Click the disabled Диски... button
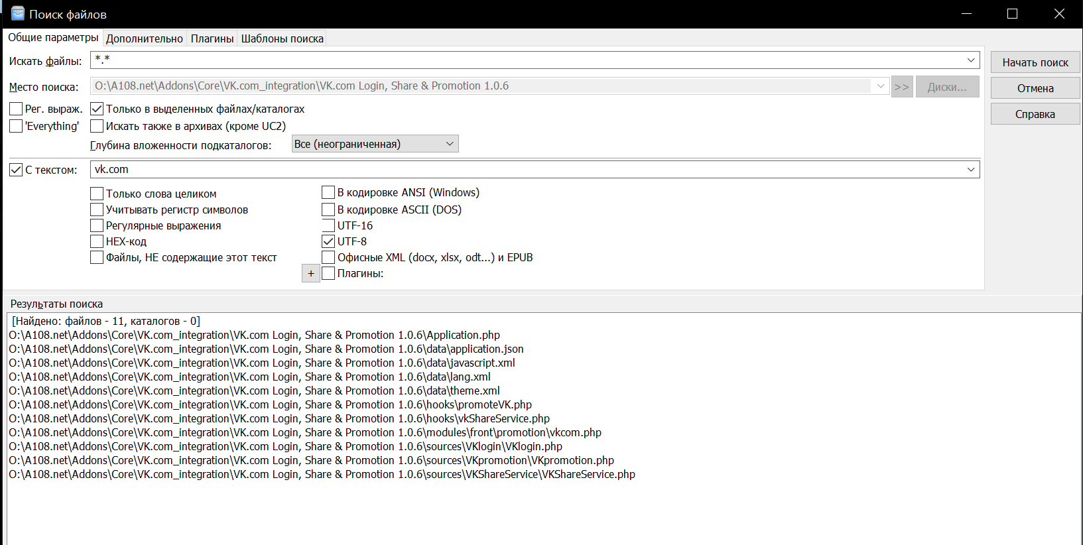1083x545 pixels. pos(947,87)
